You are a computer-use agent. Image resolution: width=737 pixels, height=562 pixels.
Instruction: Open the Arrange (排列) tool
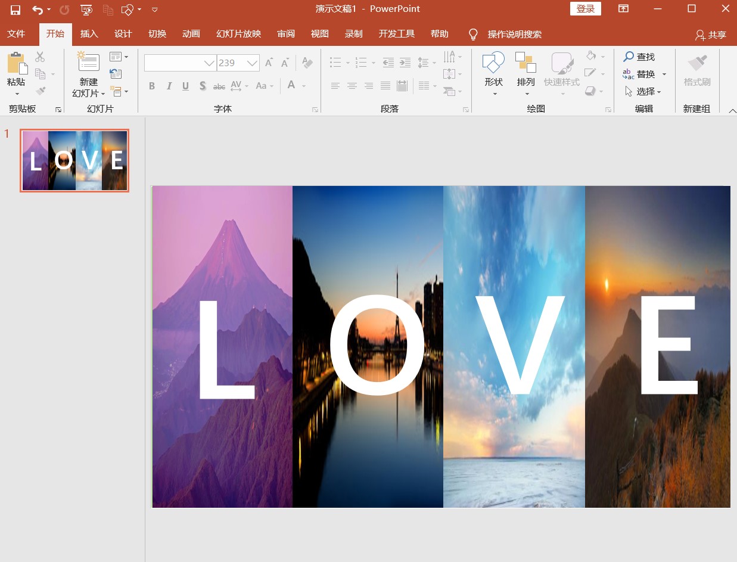pyautogui.click(x=525, y=63)
